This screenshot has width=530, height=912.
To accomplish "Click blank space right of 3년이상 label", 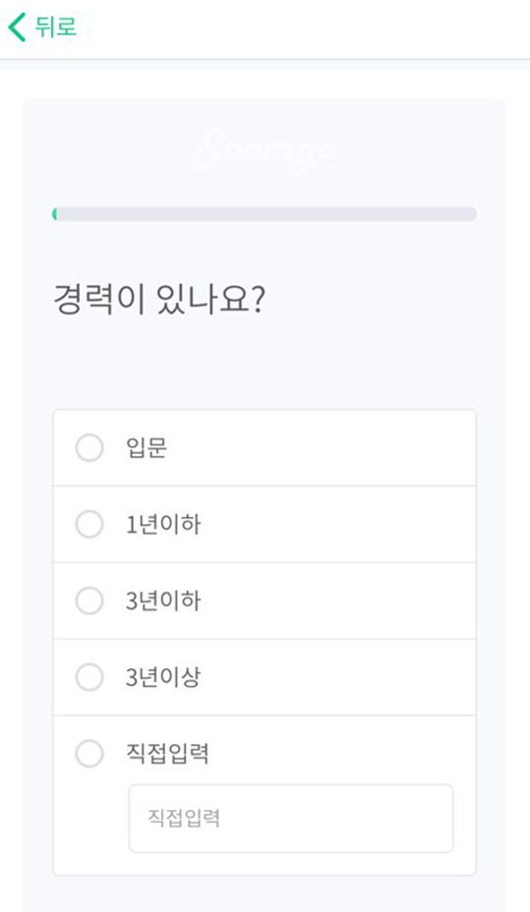I will [337, 677].
